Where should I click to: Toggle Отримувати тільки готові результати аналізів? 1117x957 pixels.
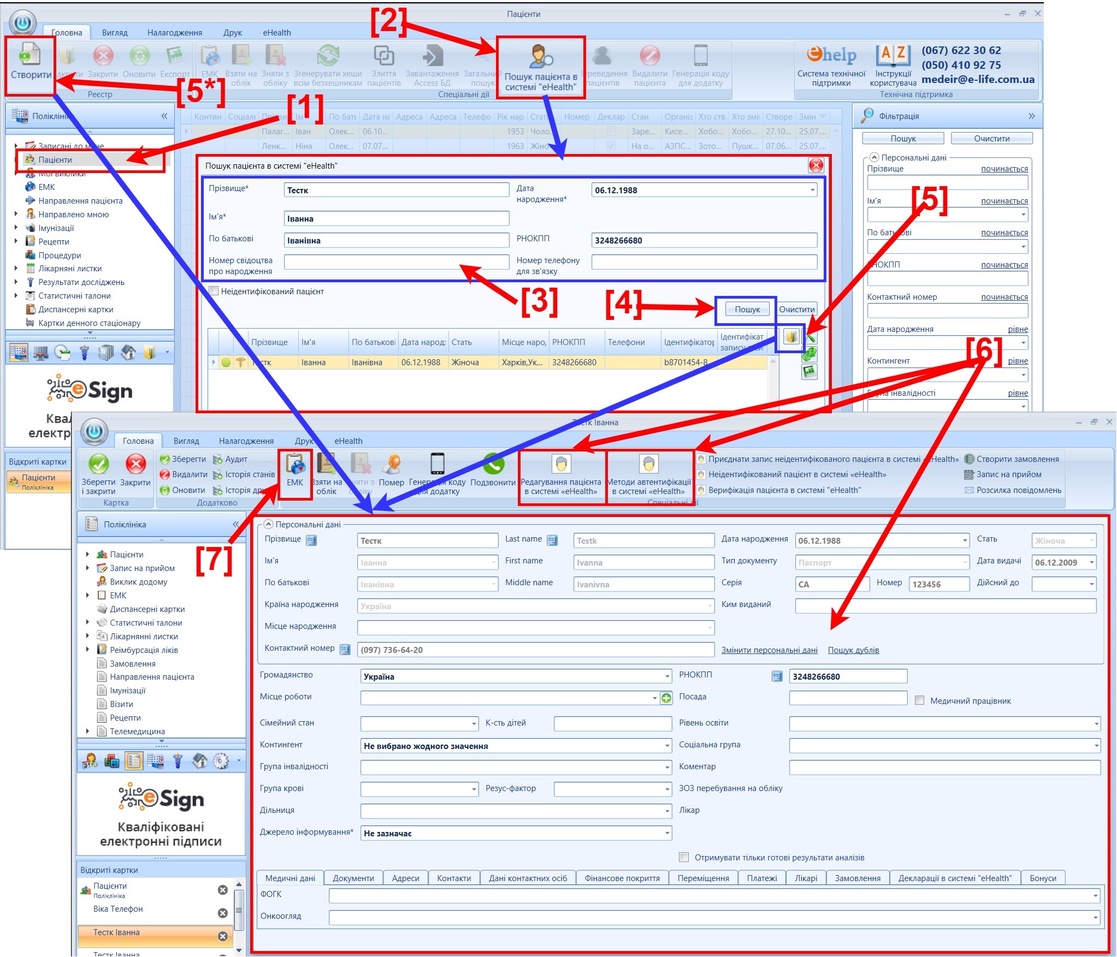click(x=684, y=857)
